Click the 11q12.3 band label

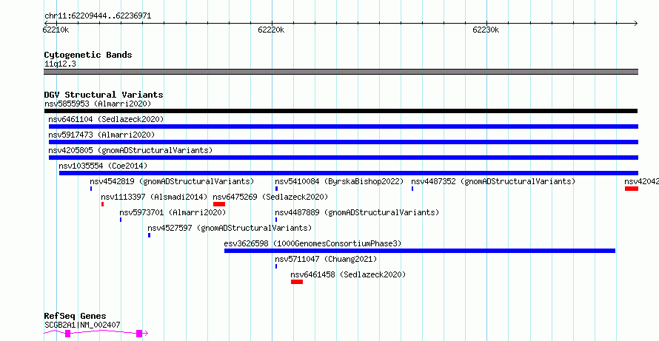point(61,64)
